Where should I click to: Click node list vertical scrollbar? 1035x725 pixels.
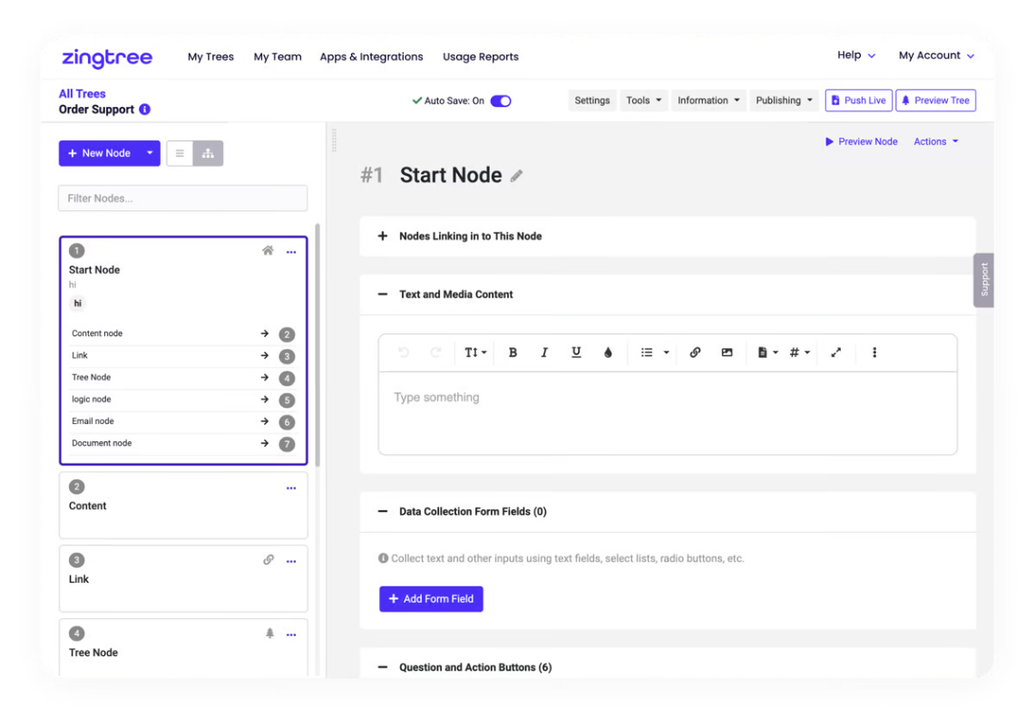point(317,345)
